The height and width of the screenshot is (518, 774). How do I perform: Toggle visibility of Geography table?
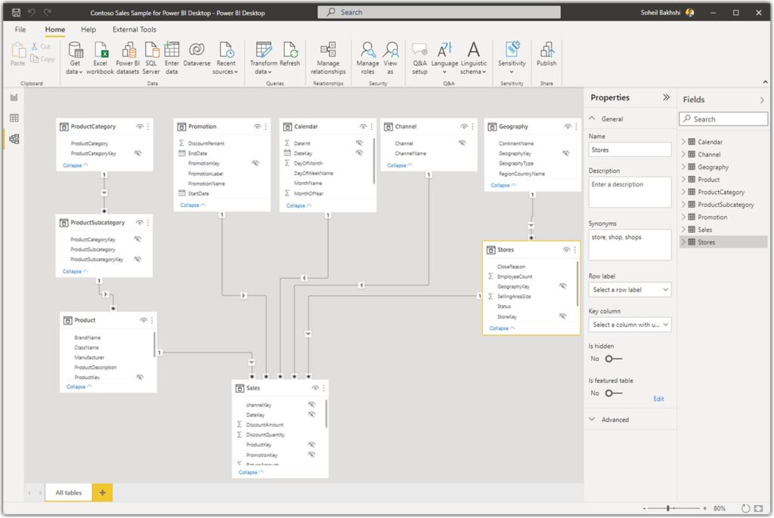click(568, 127)
